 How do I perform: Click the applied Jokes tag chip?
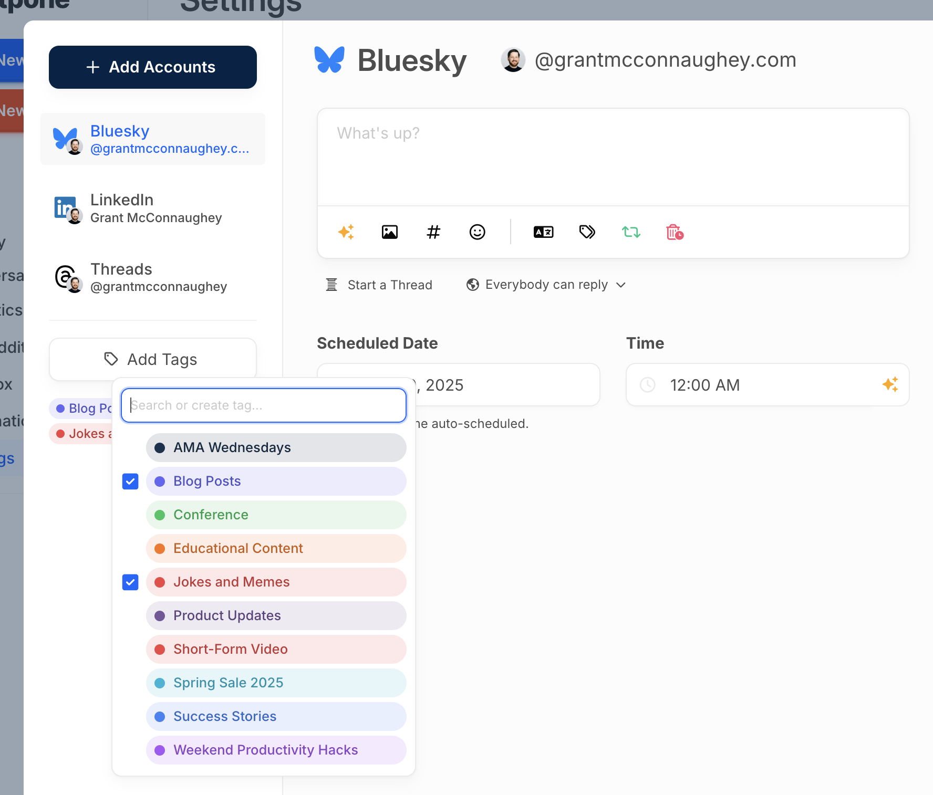81,434
